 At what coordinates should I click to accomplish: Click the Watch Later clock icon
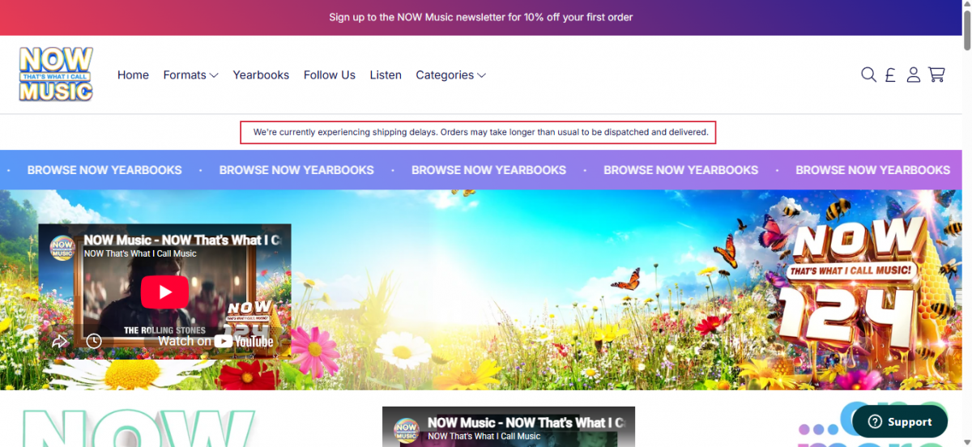point(94,341)
